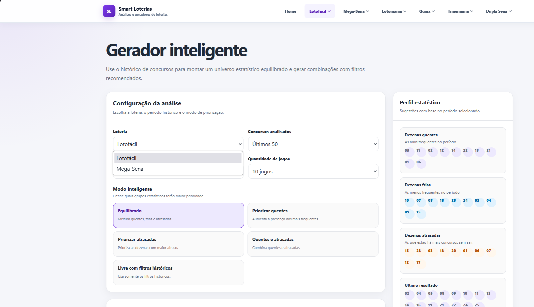Expand the Dupla Sena navigation menu
The height and width of the screenshot is (307, 534).
coord(498,11)
